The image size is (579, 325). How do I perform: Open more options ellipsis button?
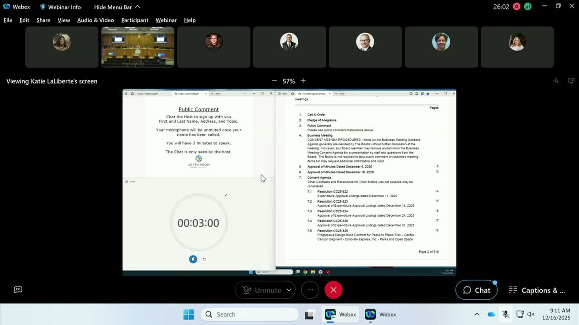click(x=310, y=290)
